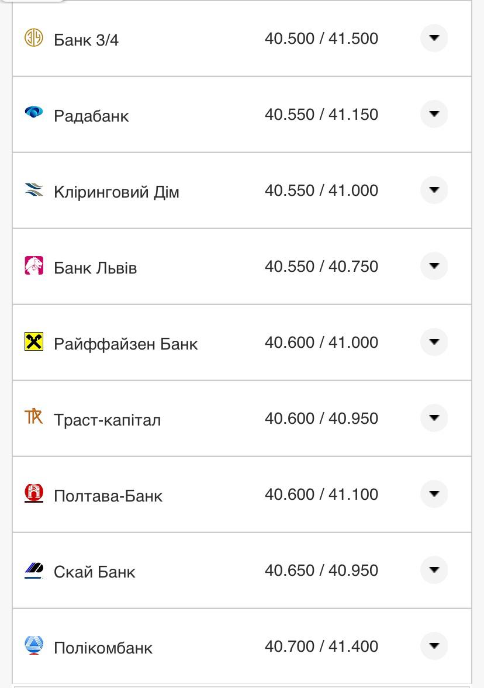484x688 pixels.
Task: Open the Скай Банк name link
Action: tap(94, 572)
